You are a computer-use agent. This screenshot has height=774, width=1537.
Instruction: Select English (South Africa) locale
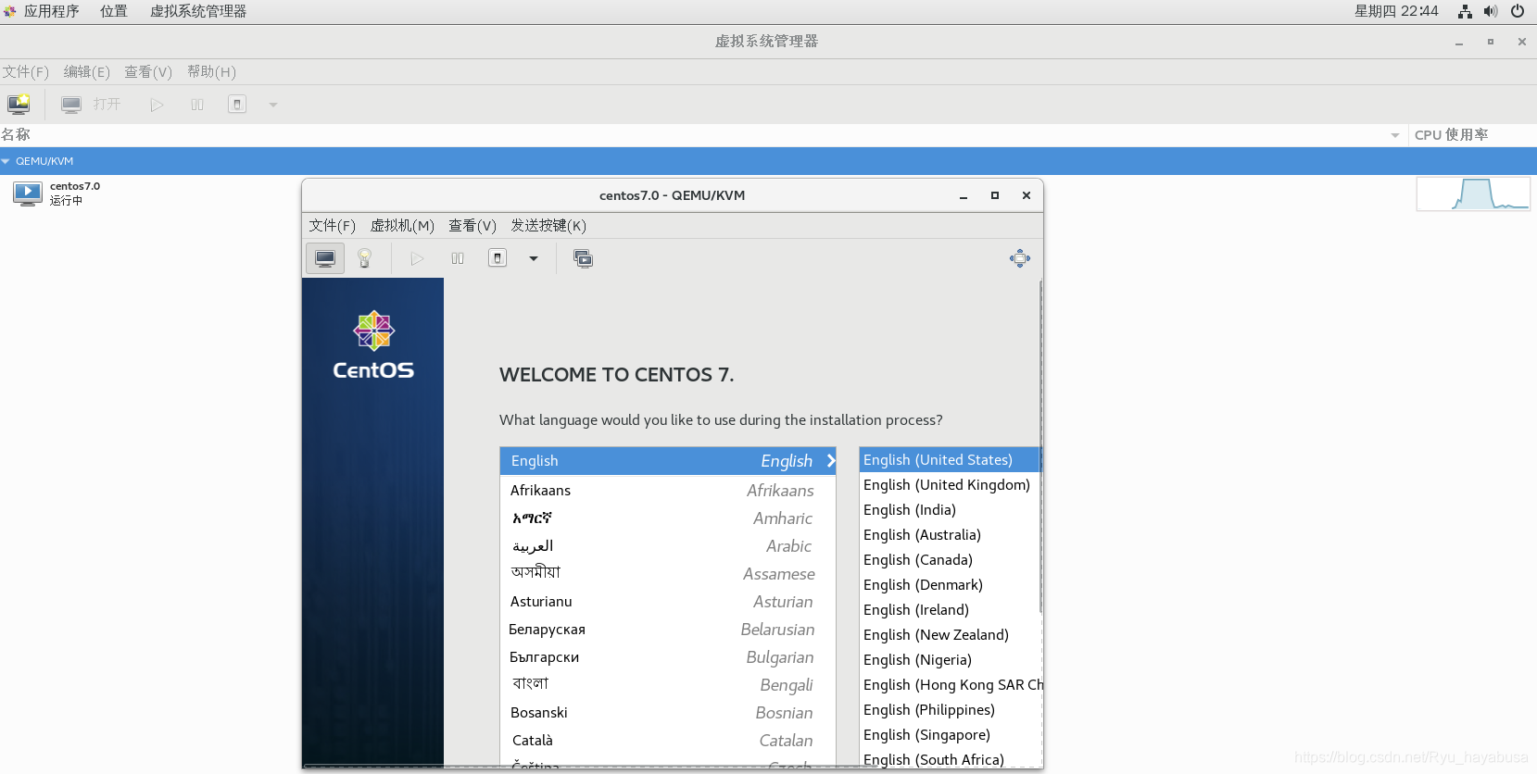tap(950, 760)
